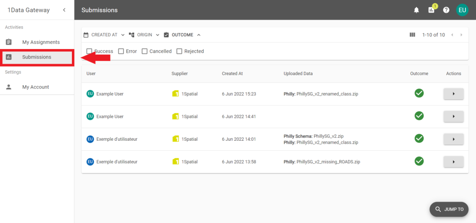This screenshot has height=223, width=476.
Task: Click 1Spatial supplier logo in 14:01 row
Action: [175, 139]
